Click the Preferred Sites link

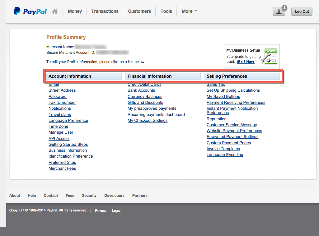pos(62,162)
